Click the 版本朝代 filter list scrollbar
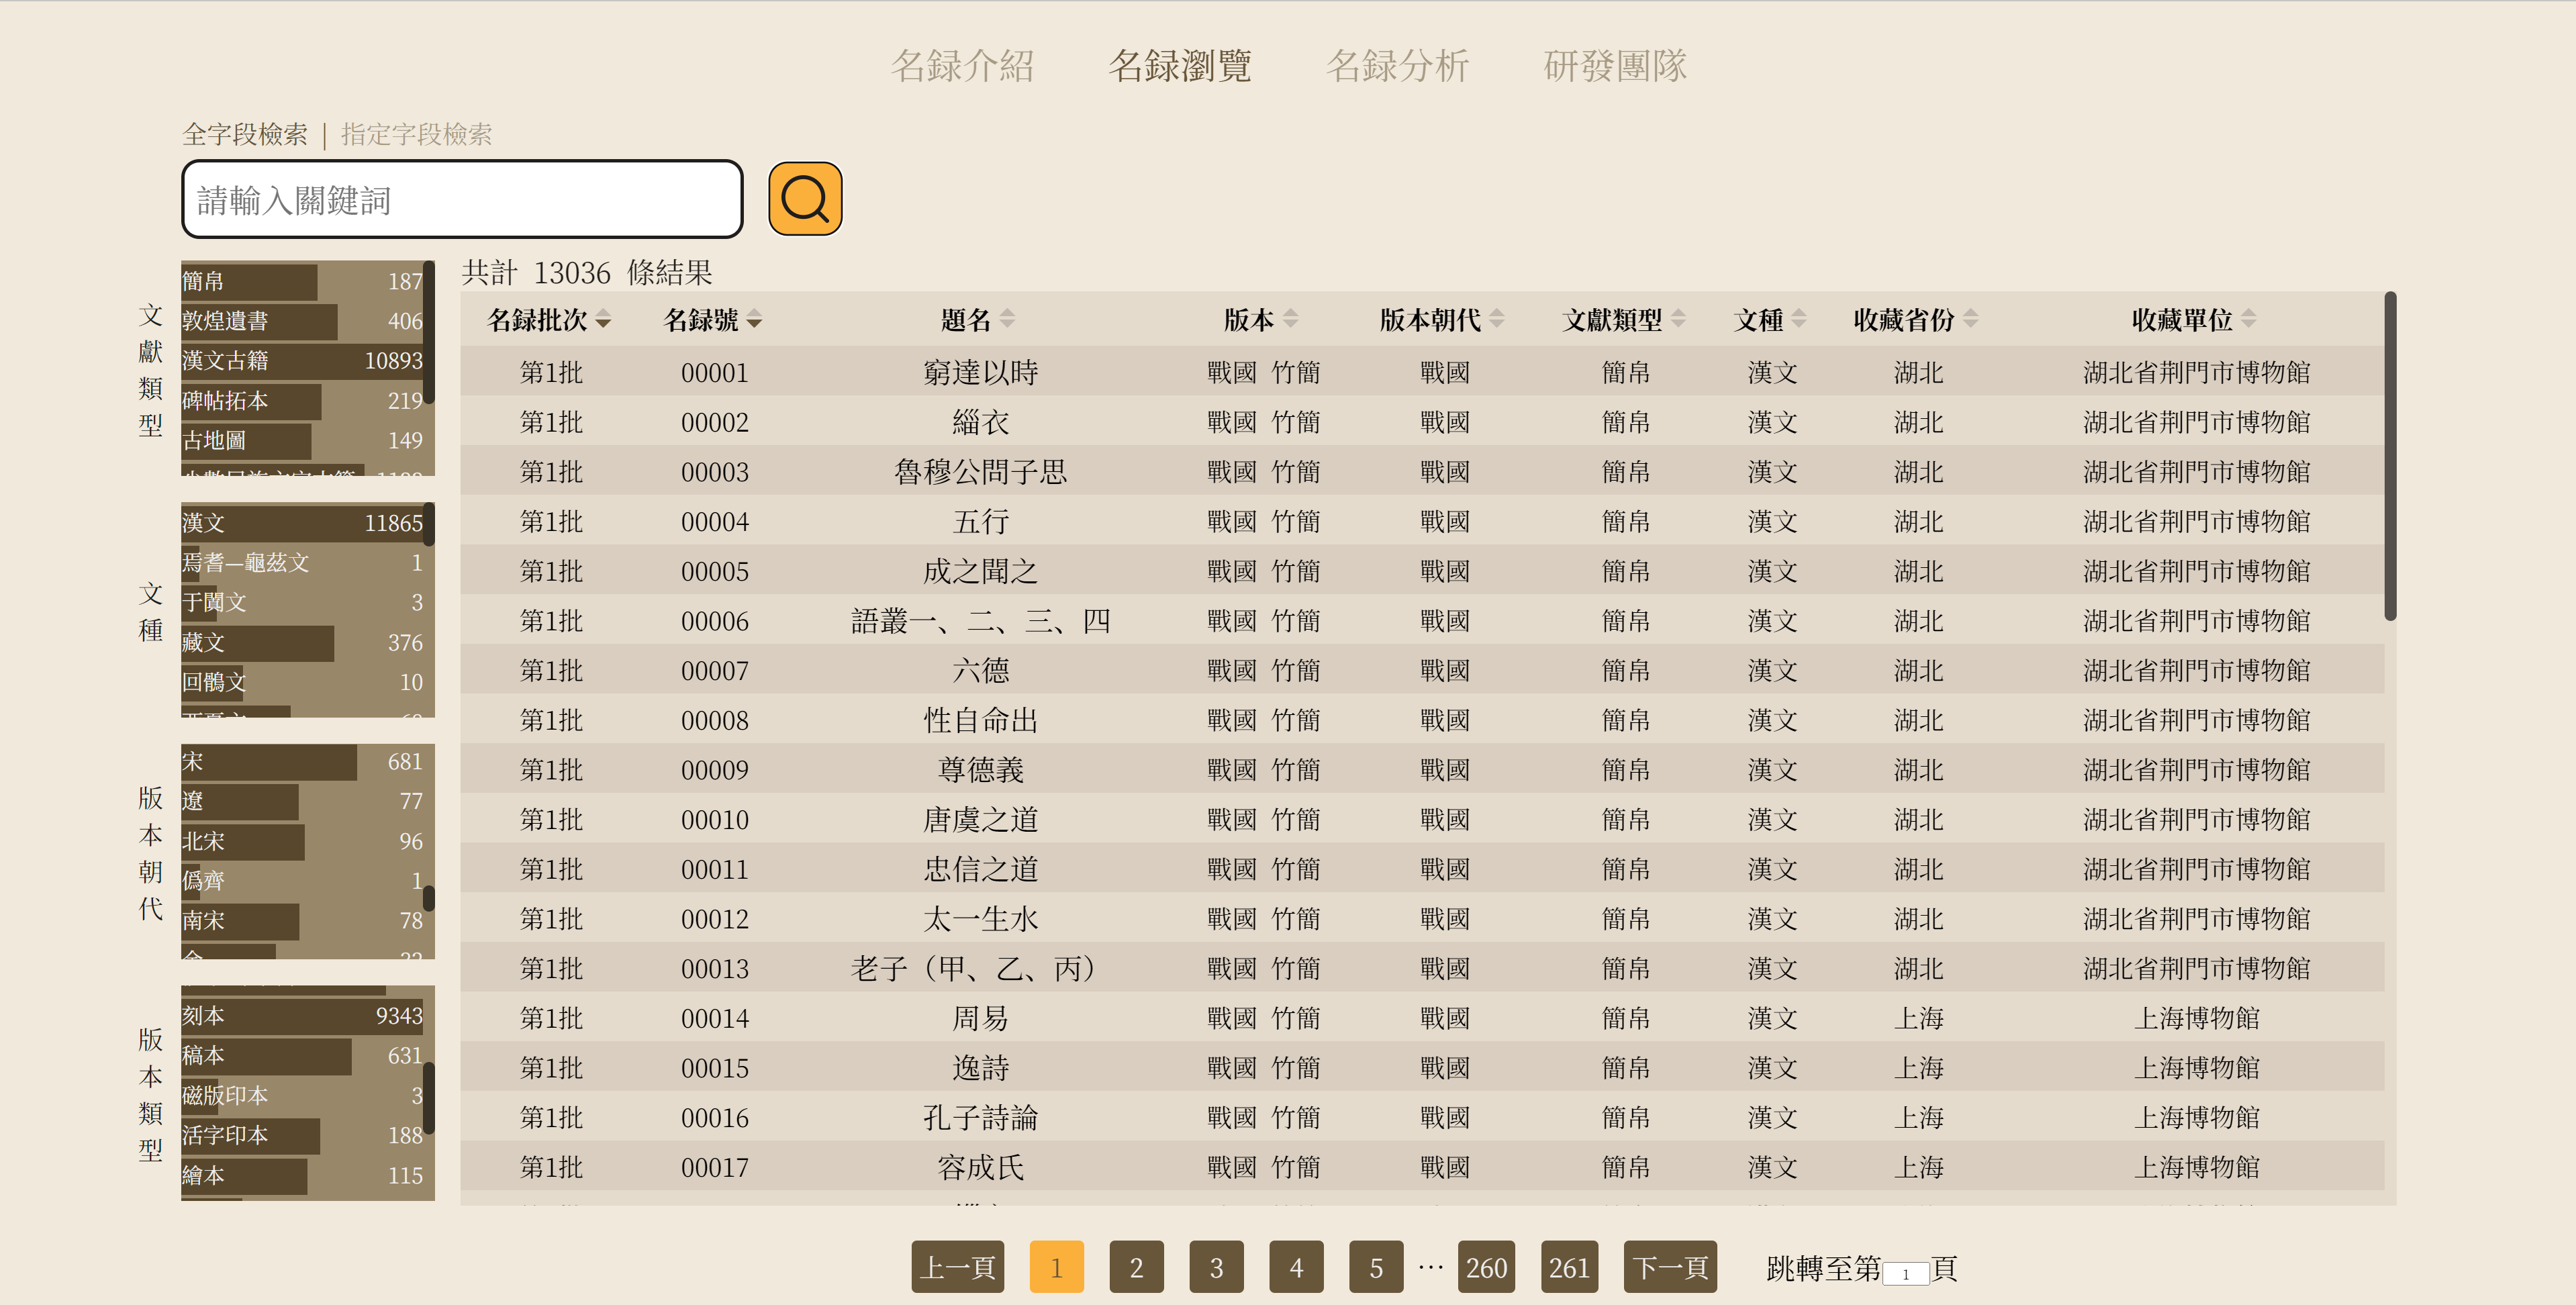This screenshot has width=2576, height=1305. tap(429, 897)
